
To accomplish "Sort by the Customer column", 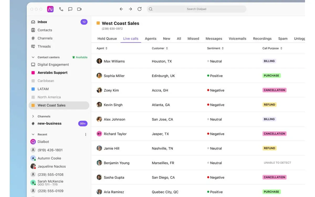I will [x=160, y=48].
